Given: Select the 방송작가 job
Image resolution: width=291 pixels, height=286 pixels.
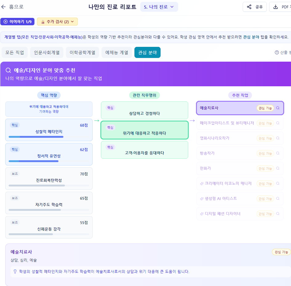Looking at the screenshot, I should (x=240, y=153).
